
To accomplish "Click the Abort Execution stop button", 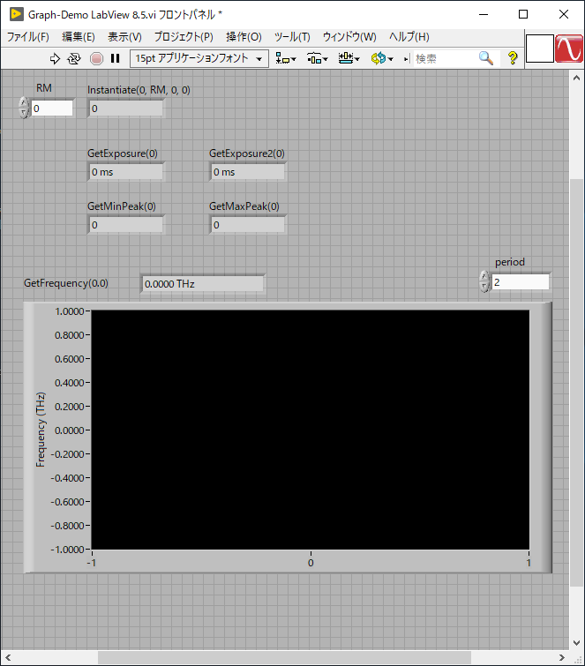I will 96,58.
